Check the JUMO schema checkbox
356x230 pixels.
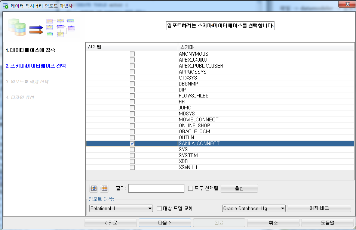[x=132, y=108]
